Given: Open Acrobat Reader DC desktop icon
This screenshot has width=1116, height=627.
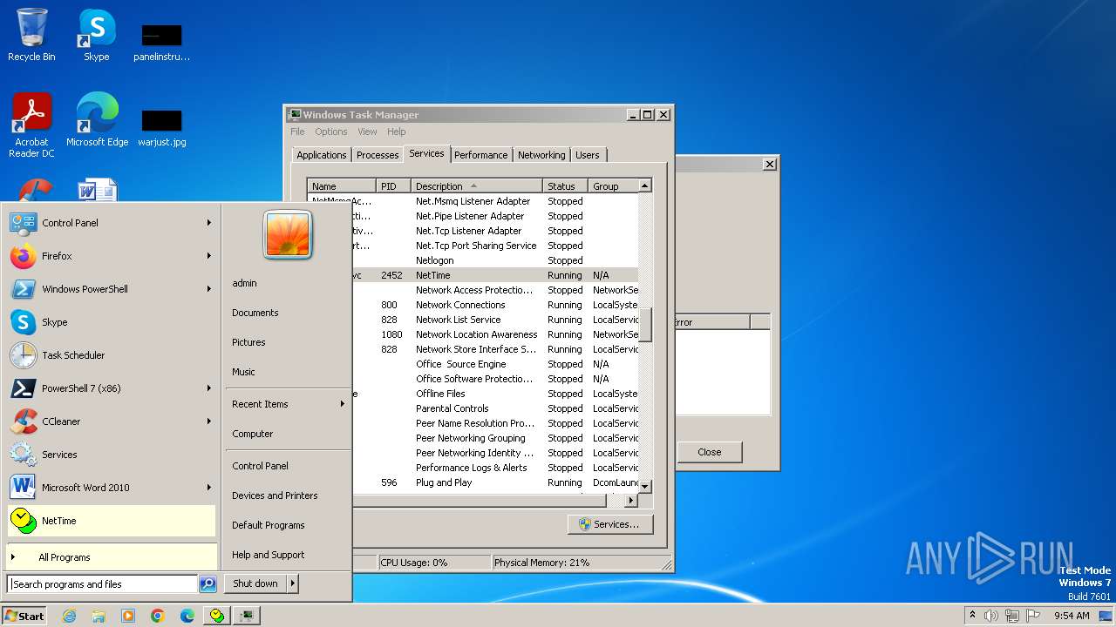Looking at the screenshot, I should coord(31,125).
